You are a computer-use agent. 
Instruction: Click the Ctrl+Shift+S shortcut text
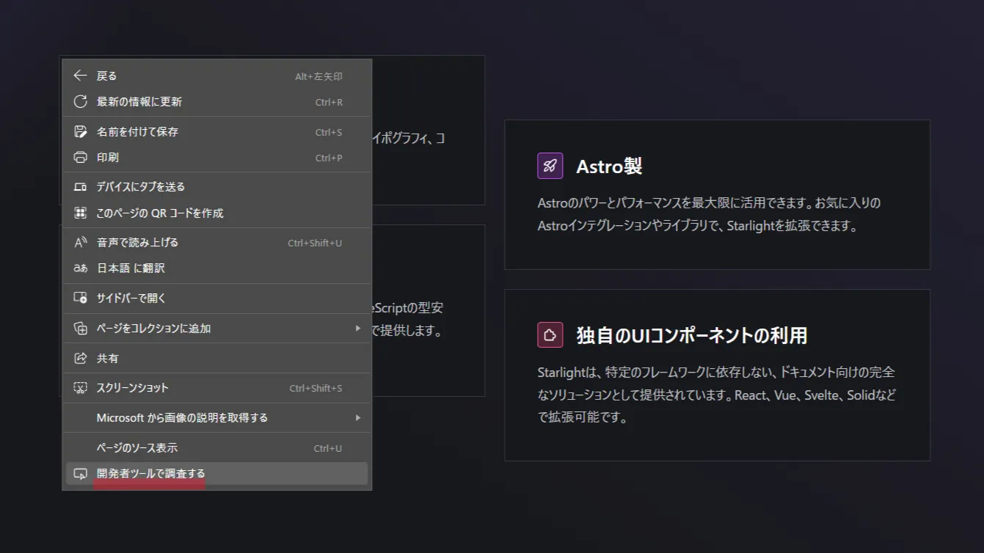point(316,388)
